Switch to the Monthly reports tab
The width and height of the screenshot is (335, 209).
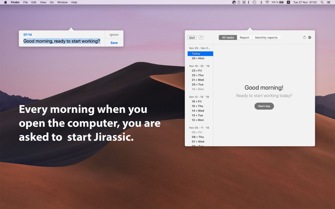click(266, 38)
